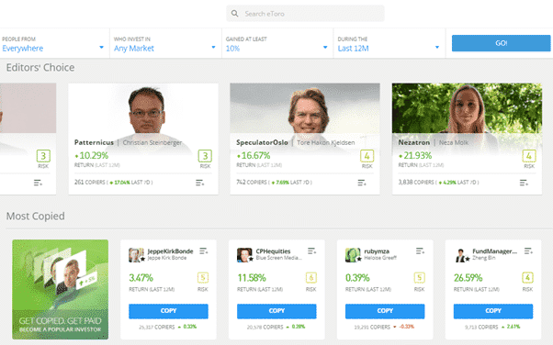Click rubymza risk score 5 badge
This screenshot has height=345, width=553.
tap(419, 278)
